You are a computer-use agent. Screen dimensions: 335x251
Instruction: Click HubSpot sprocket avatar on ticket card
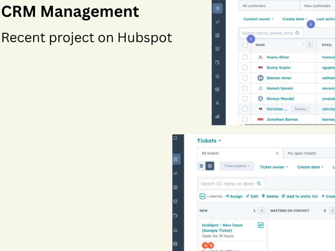click(208, 245)
